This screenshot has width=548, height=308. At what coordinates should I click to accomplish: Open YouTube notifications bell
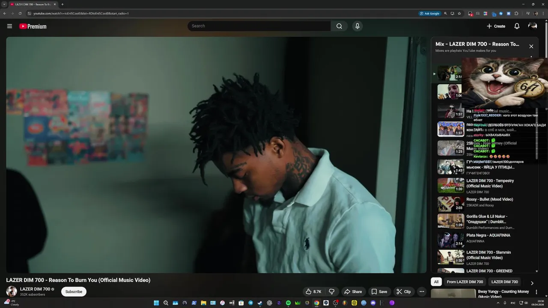tap(517, 26)
